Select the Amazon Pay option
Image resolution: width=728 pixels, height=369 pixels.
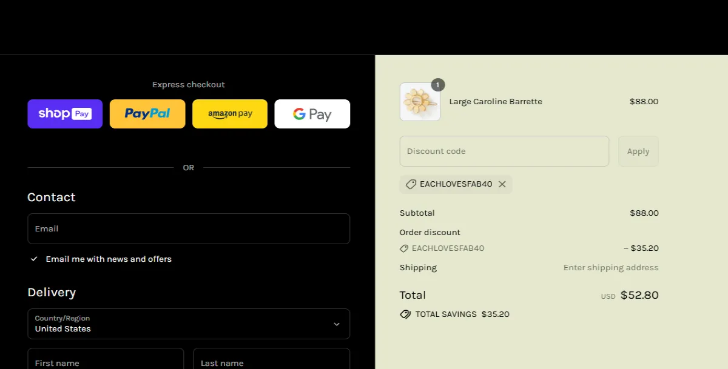pos(230,114)
